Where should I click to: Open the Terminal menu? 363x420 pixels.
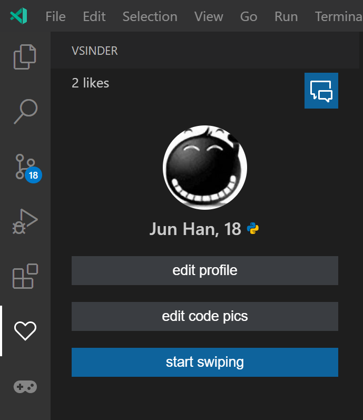339,17
